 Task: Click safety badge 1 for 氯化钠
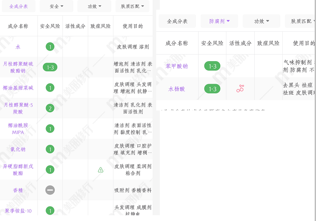click(50, 149)
